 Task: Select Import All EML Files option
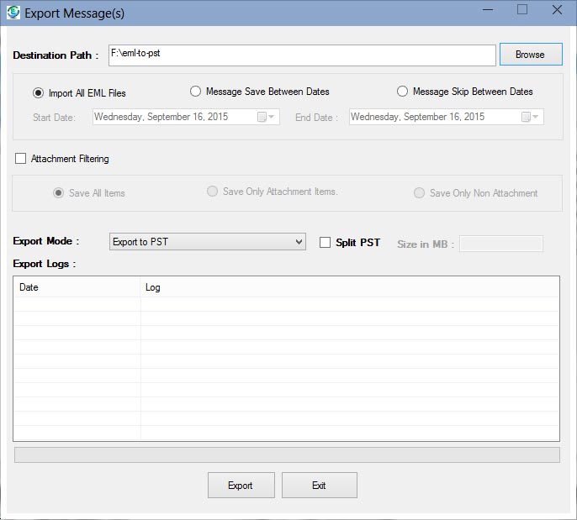38,93
